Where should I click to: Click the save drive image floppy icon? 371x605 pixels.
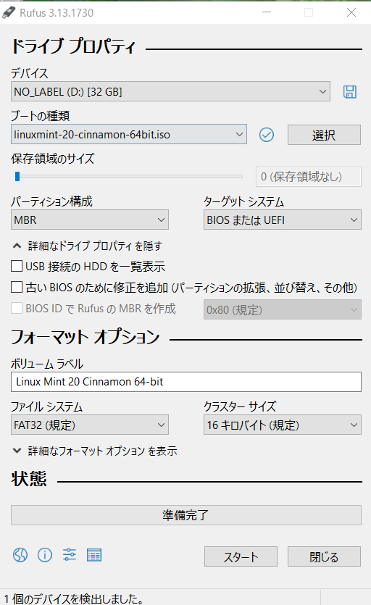[350, 92]
